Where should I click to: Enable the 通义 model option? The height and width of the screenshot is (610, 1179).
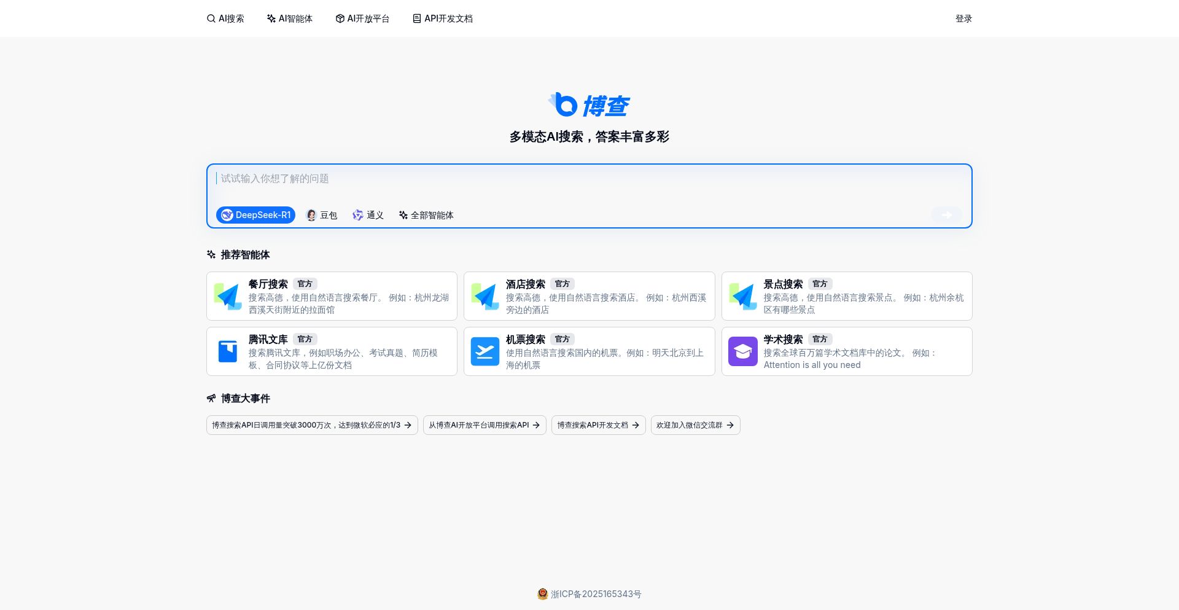pyautogui.click(x=367, y=215)
